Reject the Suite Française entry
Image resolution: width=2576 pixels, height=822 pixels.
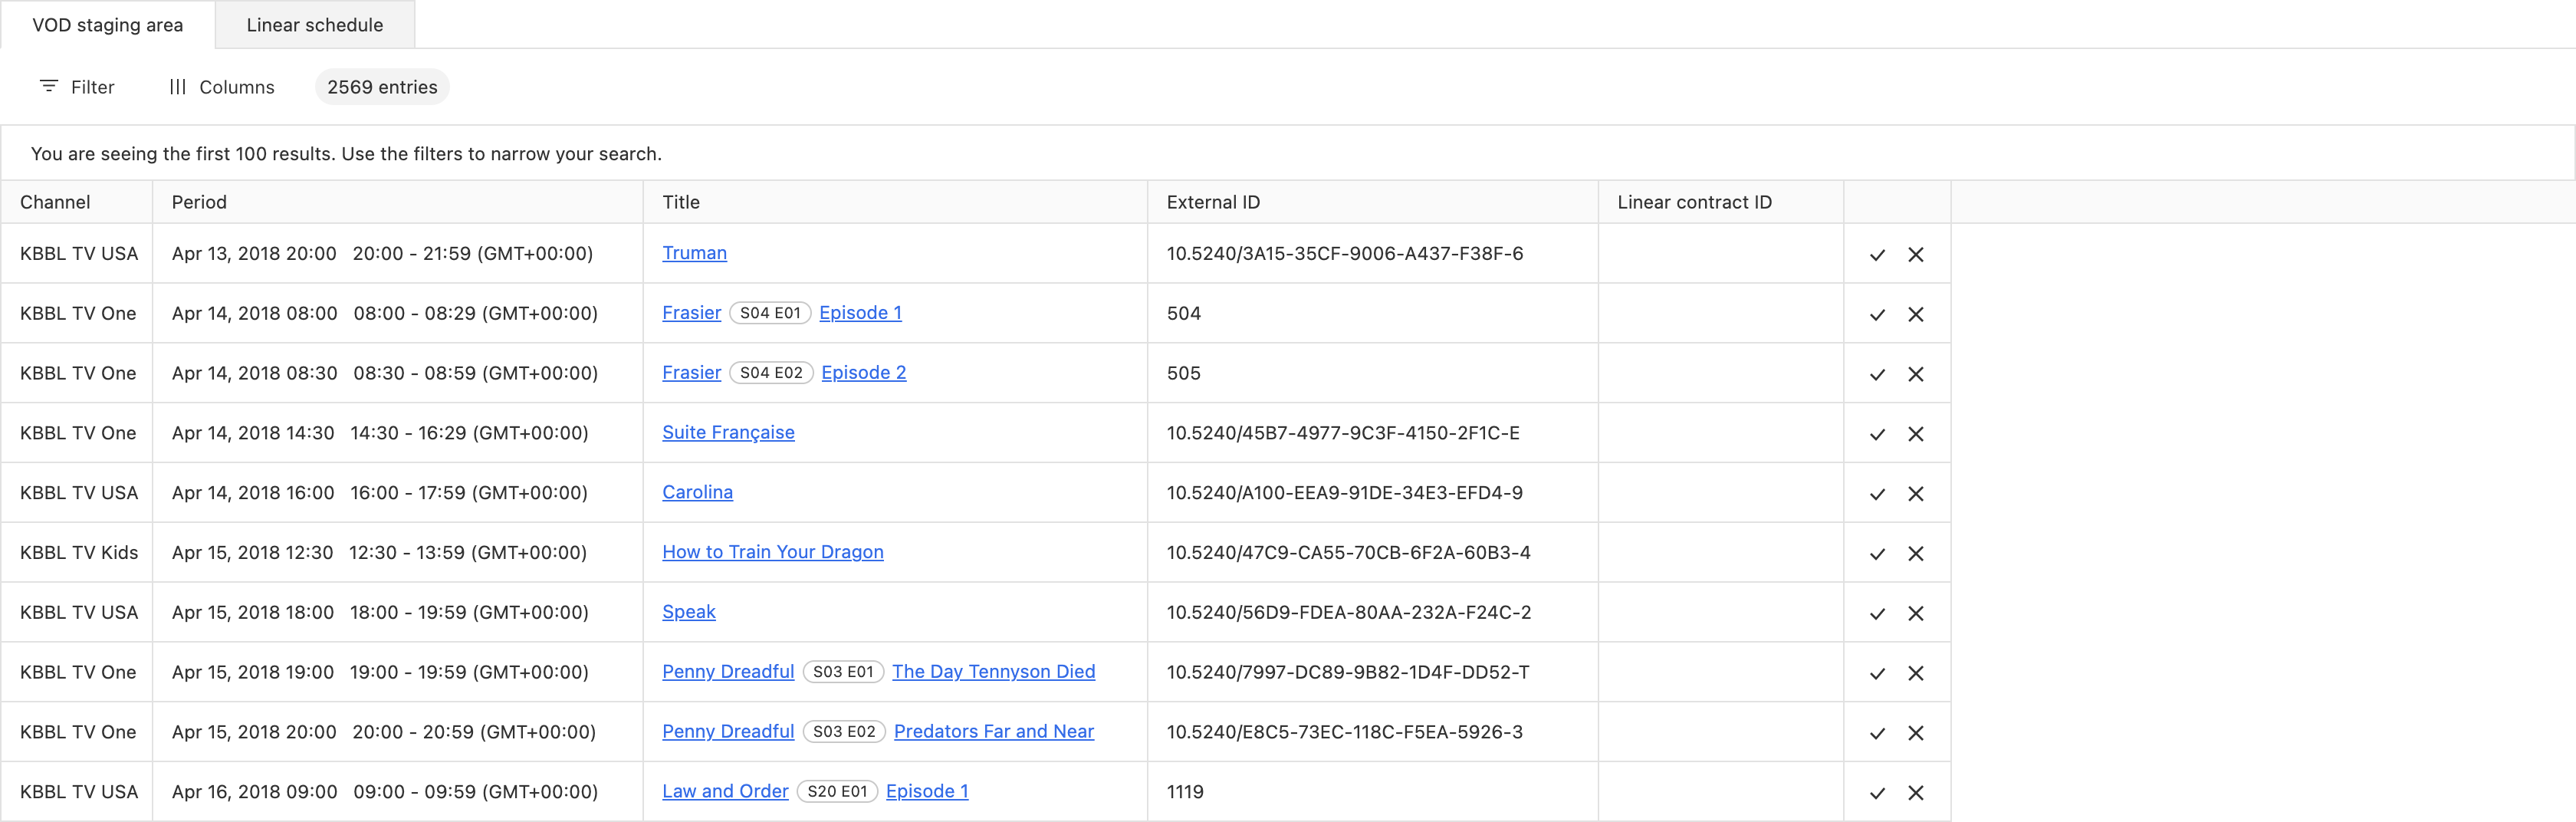(x=1915, y=434)
